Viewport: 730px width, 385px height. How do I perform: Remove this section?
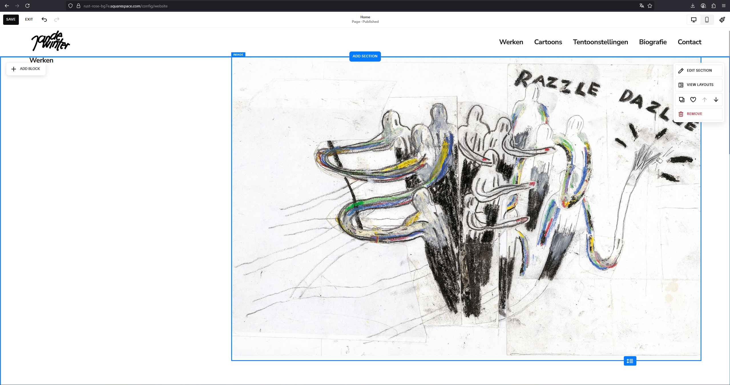699,114
